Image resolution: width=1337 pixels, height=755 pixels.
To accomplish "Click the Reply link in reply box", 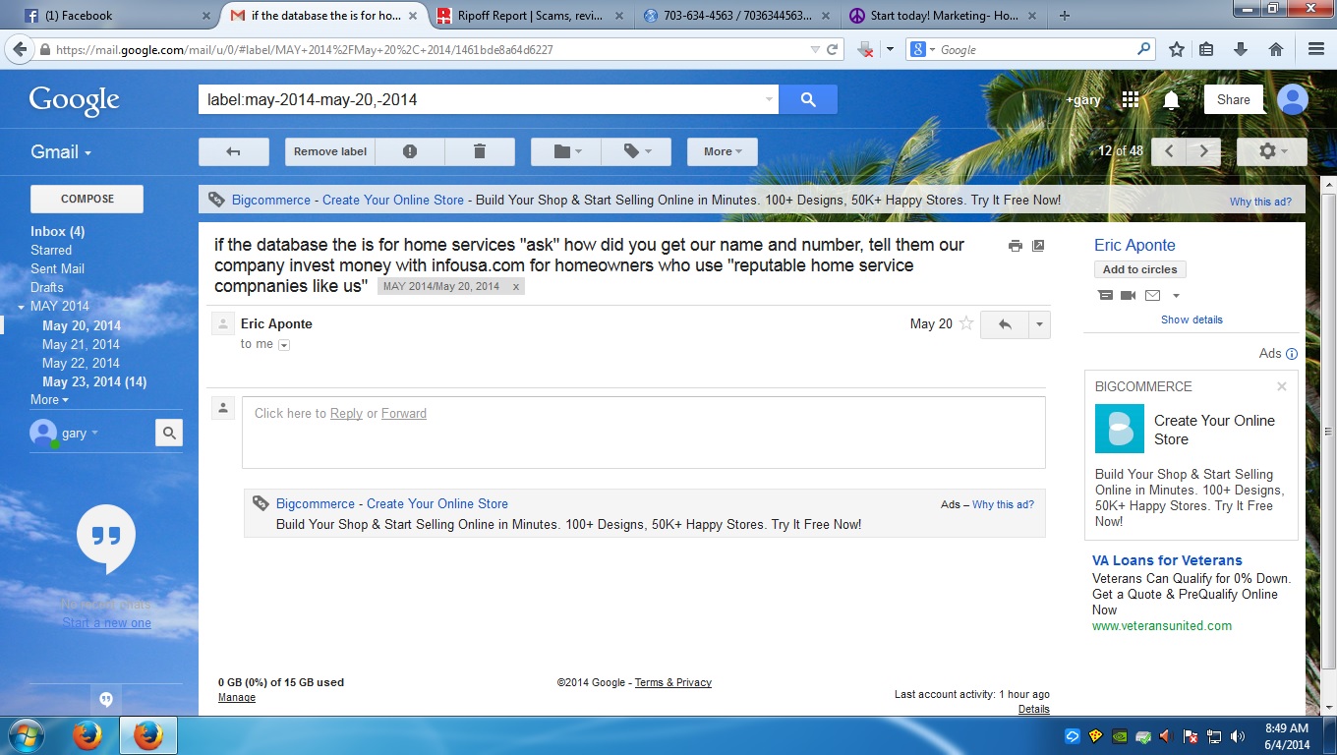I will 346,413.
